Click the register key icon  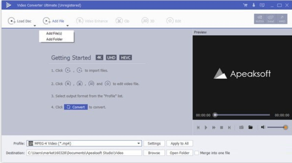pos(254,5)
